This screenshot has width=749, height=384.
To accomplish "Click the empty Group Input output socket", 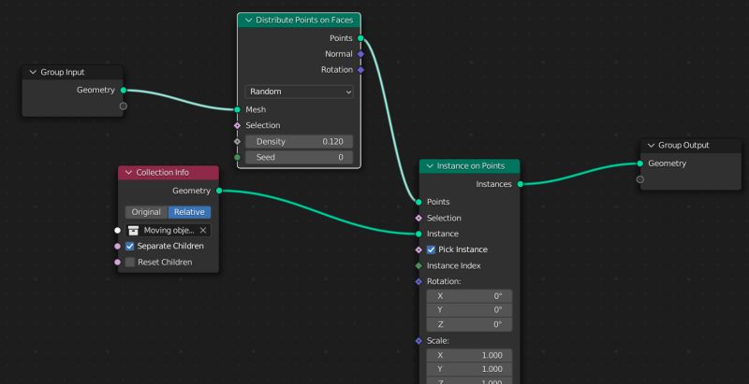I will (124, 106).
